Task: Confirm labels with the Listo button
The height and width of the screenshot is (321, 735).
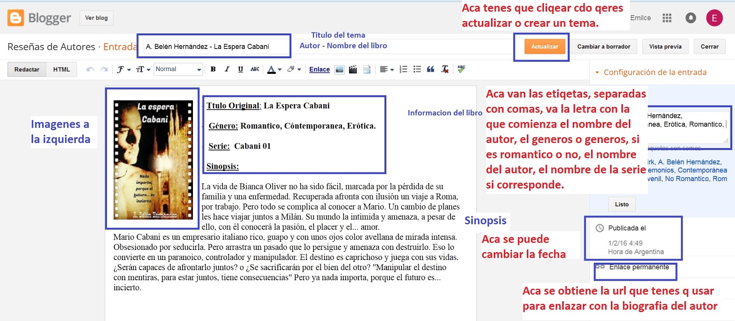Action: click(x=622, y=204)
